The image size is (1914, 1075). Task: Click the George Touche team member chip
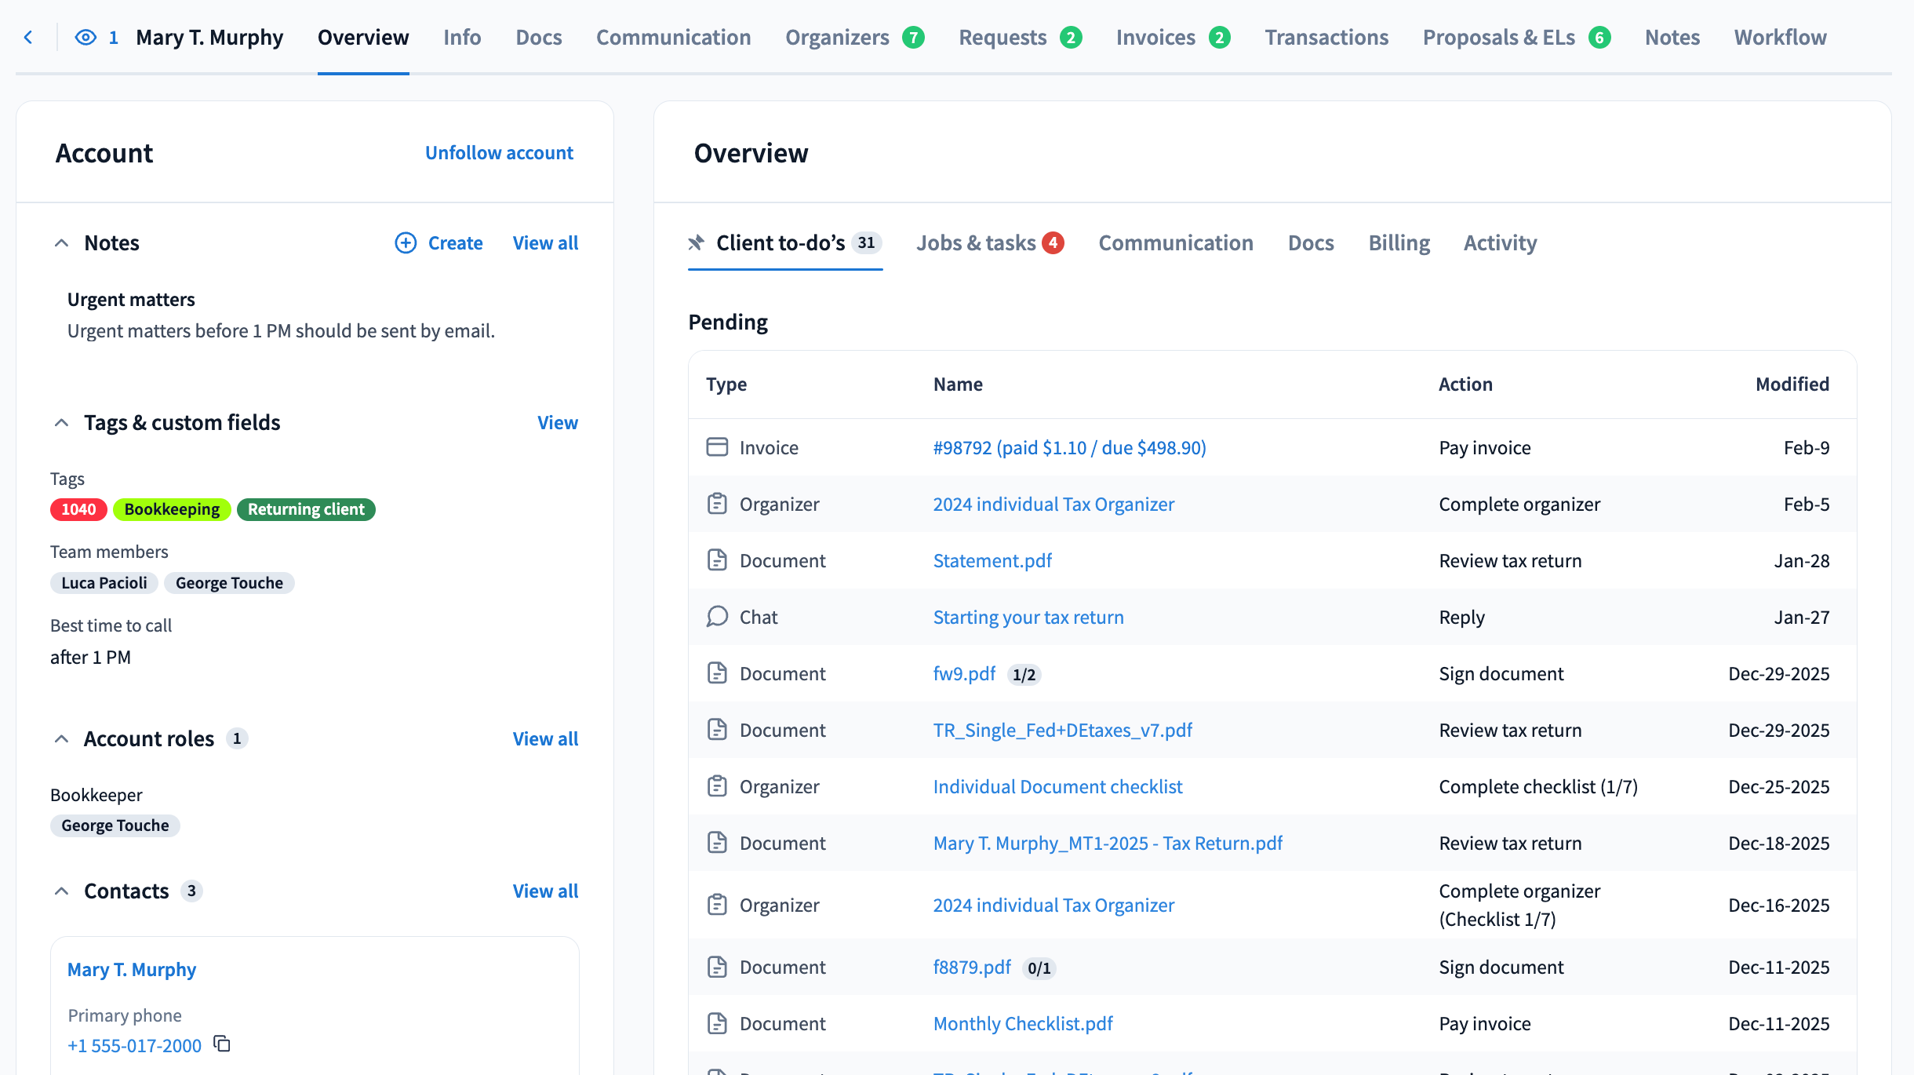click(x=229, y=583)
